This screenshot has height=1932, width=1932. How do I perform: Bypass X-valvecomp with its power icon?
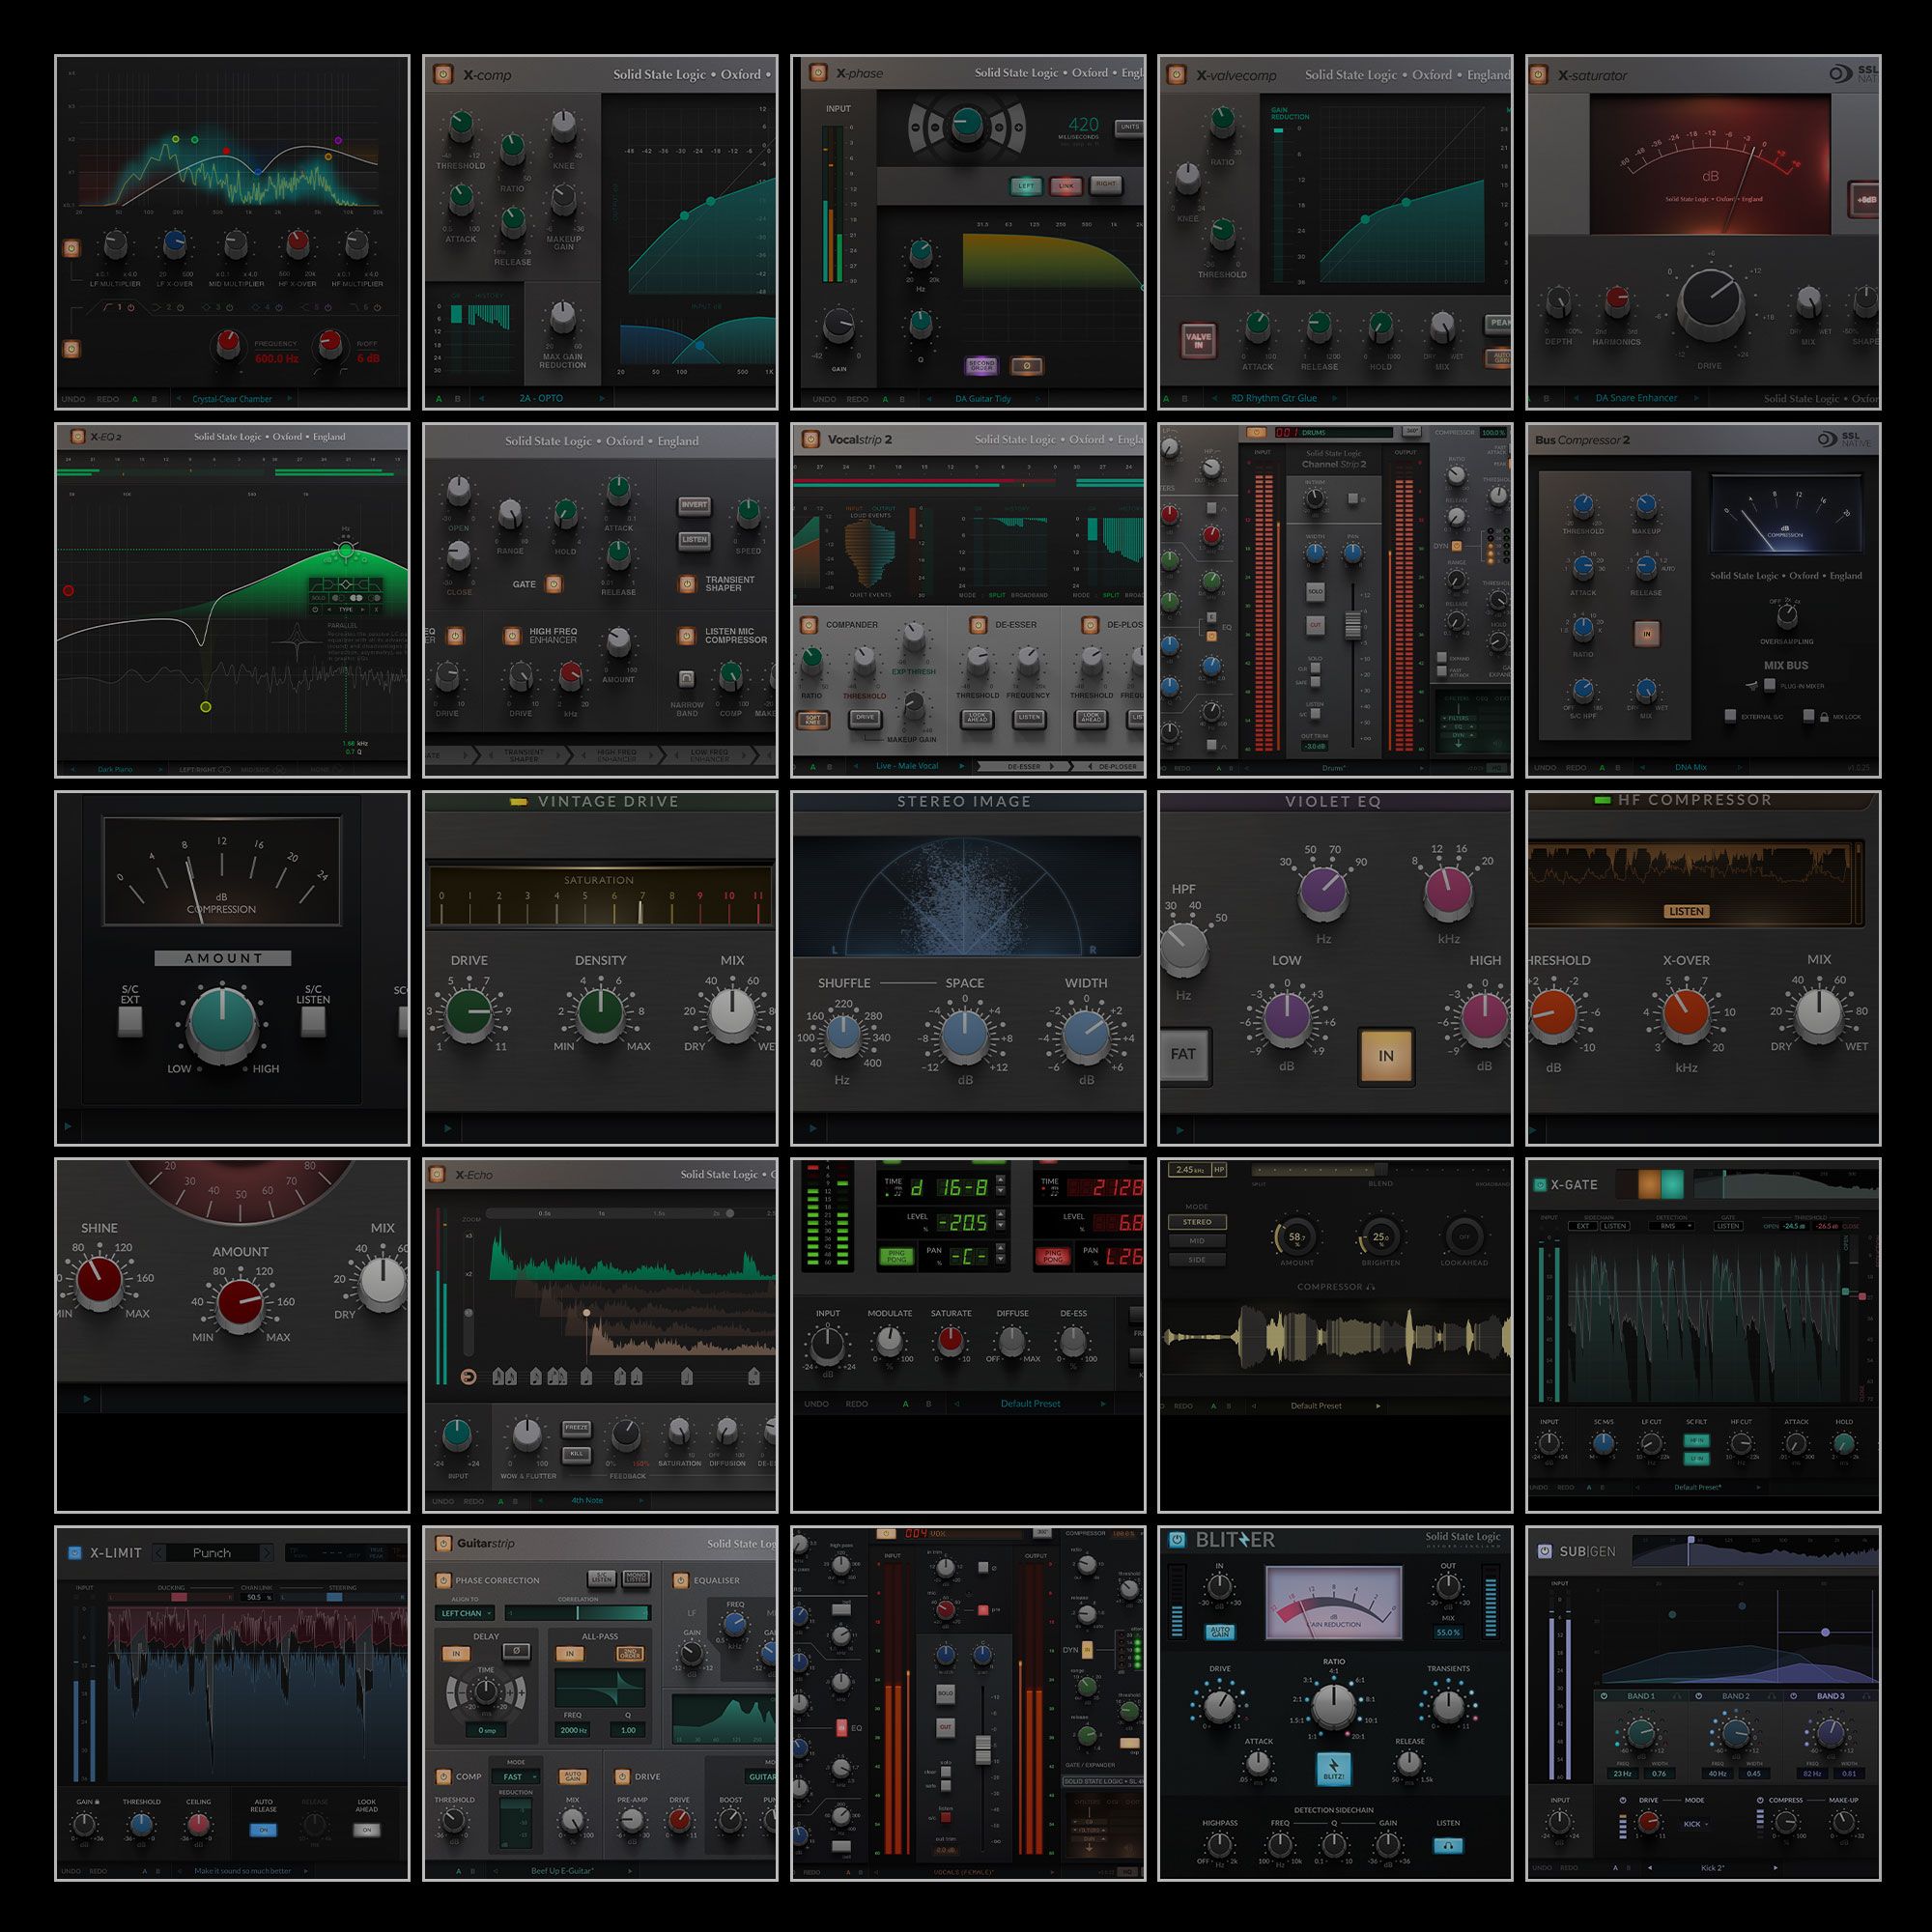(x=1177, y=75)
